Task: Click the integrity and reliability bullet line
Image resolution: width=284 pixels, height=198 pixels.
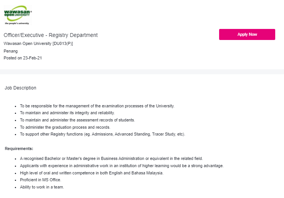Action: (68, 113)
